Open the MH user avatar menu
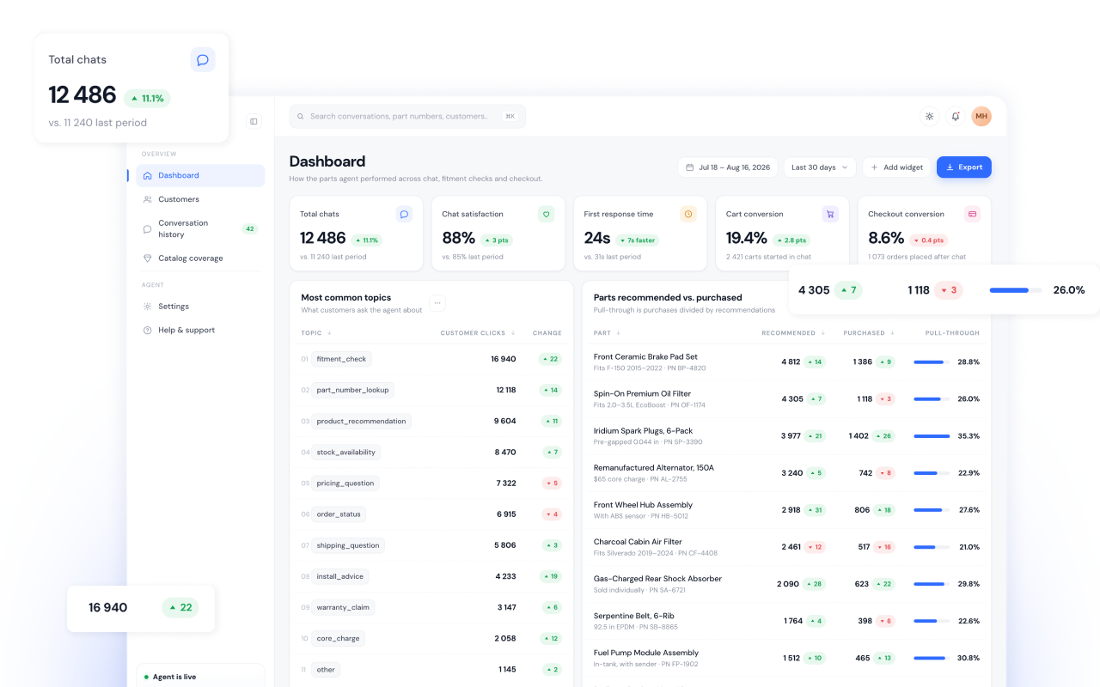This screenshot has height=687, width=1100. (981, 116)
